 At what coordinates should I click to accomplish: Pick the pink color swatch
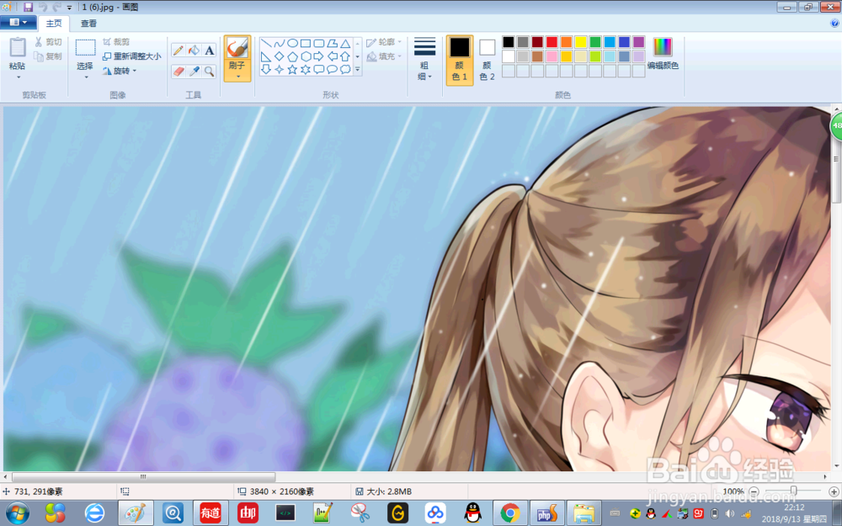552,56
